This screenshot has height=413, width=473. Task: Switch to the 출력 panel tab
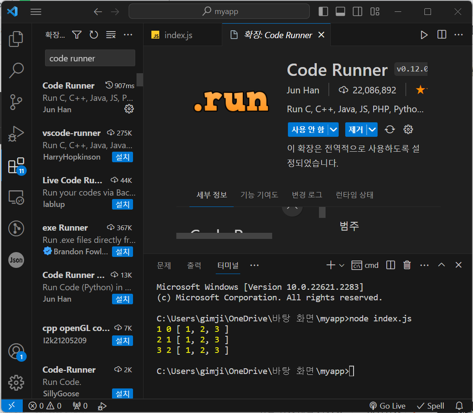coord(194,265)
